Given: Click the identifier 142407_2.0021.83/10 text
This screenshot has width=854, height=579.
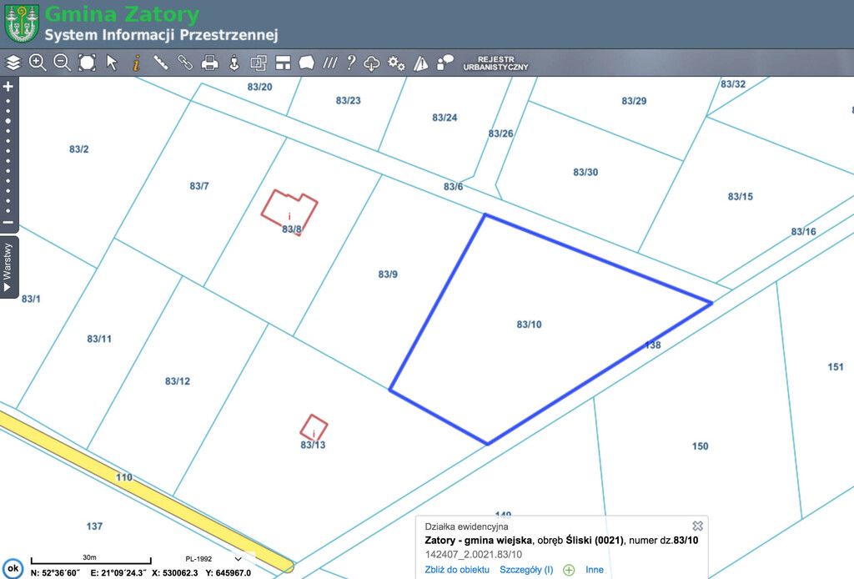Looking at the screenshot, I should (x=474, y=555).
